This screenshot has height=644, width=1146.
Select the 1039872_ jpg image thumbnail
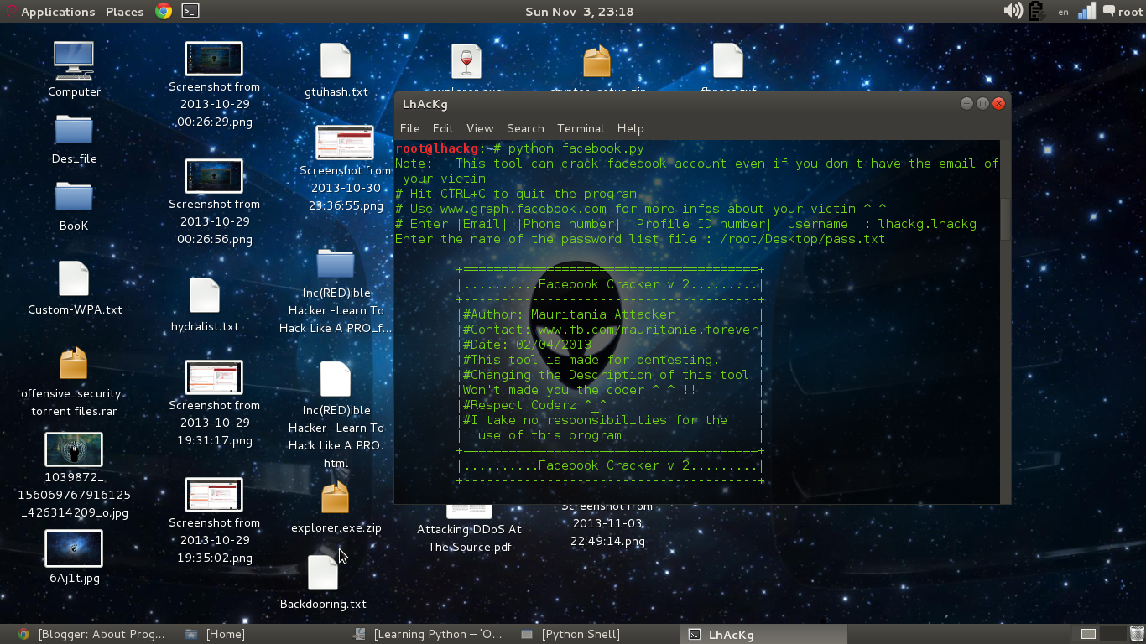click(74, 449)
